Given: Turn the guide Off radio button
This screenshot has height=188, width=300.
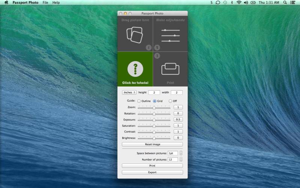Looking at the screenshot, I should click(170, 101).
